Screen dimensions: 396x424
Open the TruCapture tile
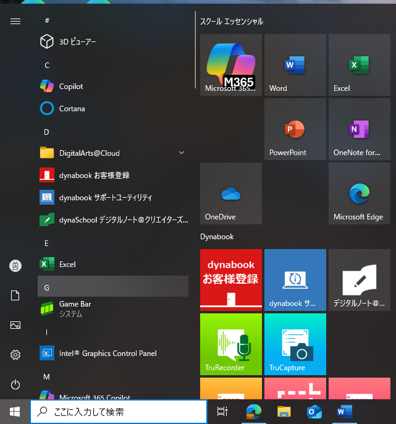pos(295,344)
